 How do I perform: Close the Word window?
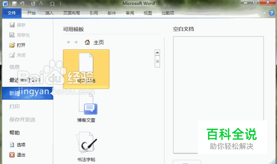[x=268, y=2]
